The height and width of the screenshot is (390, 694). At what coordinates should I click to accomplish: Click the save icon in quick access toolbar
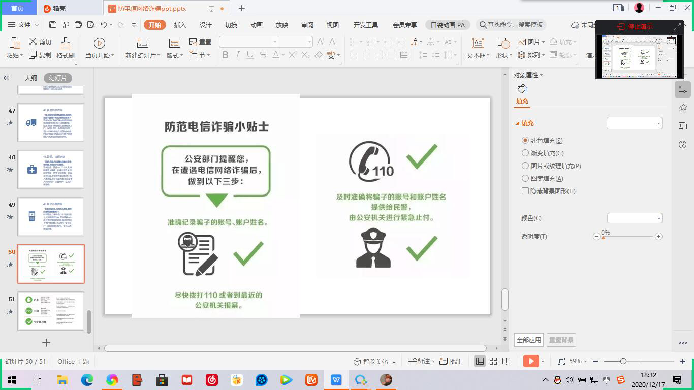[53, 25]
